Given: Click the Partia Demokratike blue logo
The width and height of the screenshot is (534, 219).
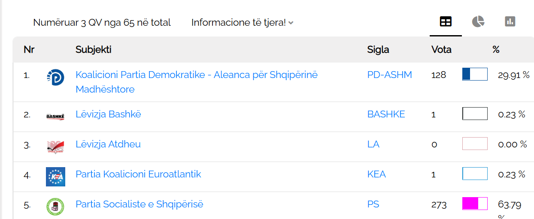Looking at the screenshot, I should pos(55,77).
